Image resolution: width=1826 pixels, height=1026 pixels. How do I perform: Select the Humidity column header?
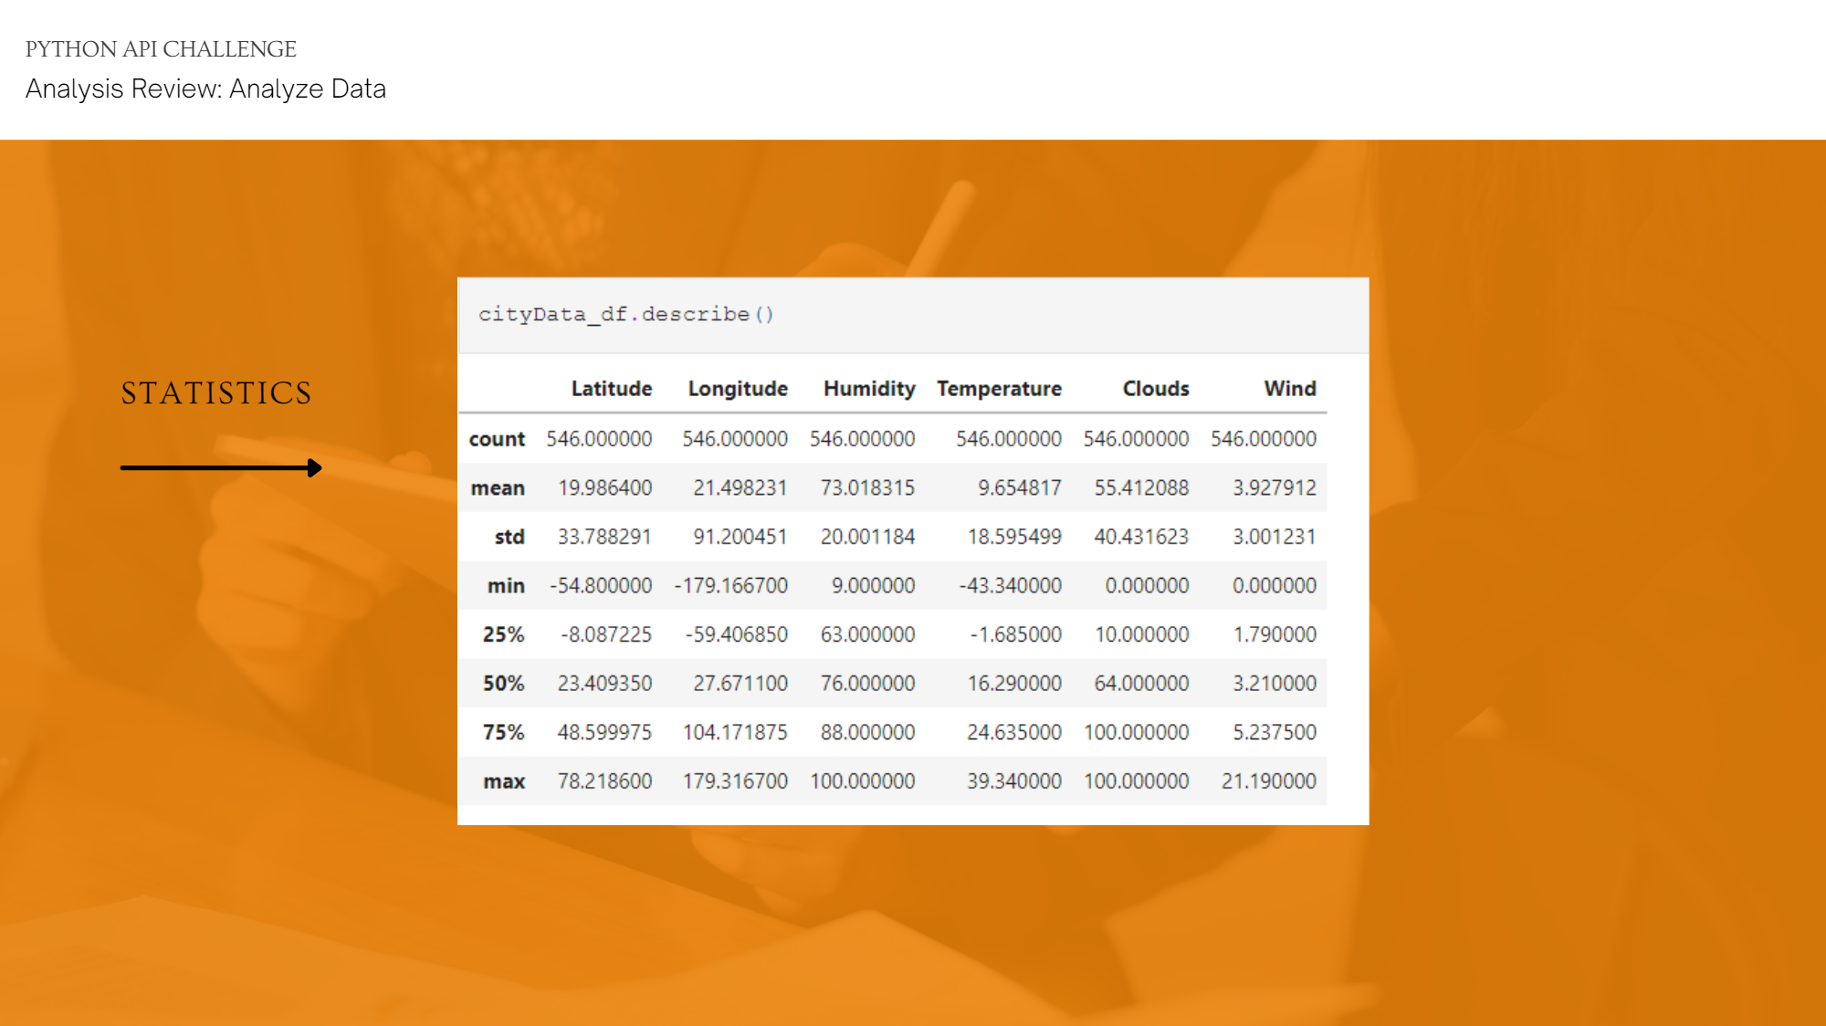(x=868, y=389)
